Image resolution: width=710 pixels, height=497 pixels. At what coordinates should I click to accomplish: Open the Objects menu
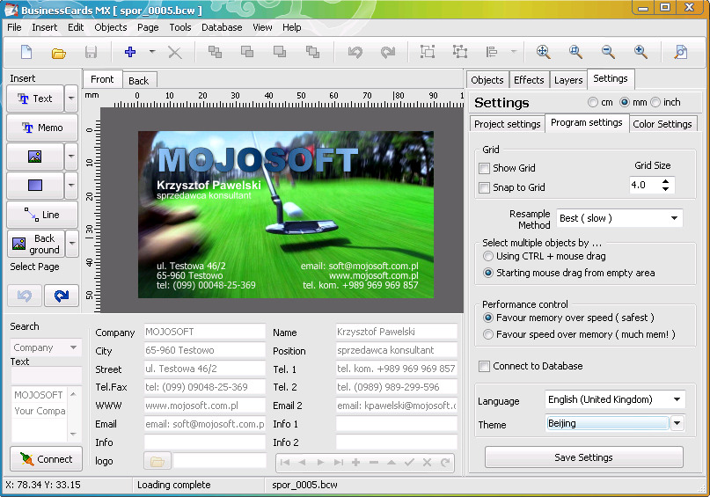[111, 27]
